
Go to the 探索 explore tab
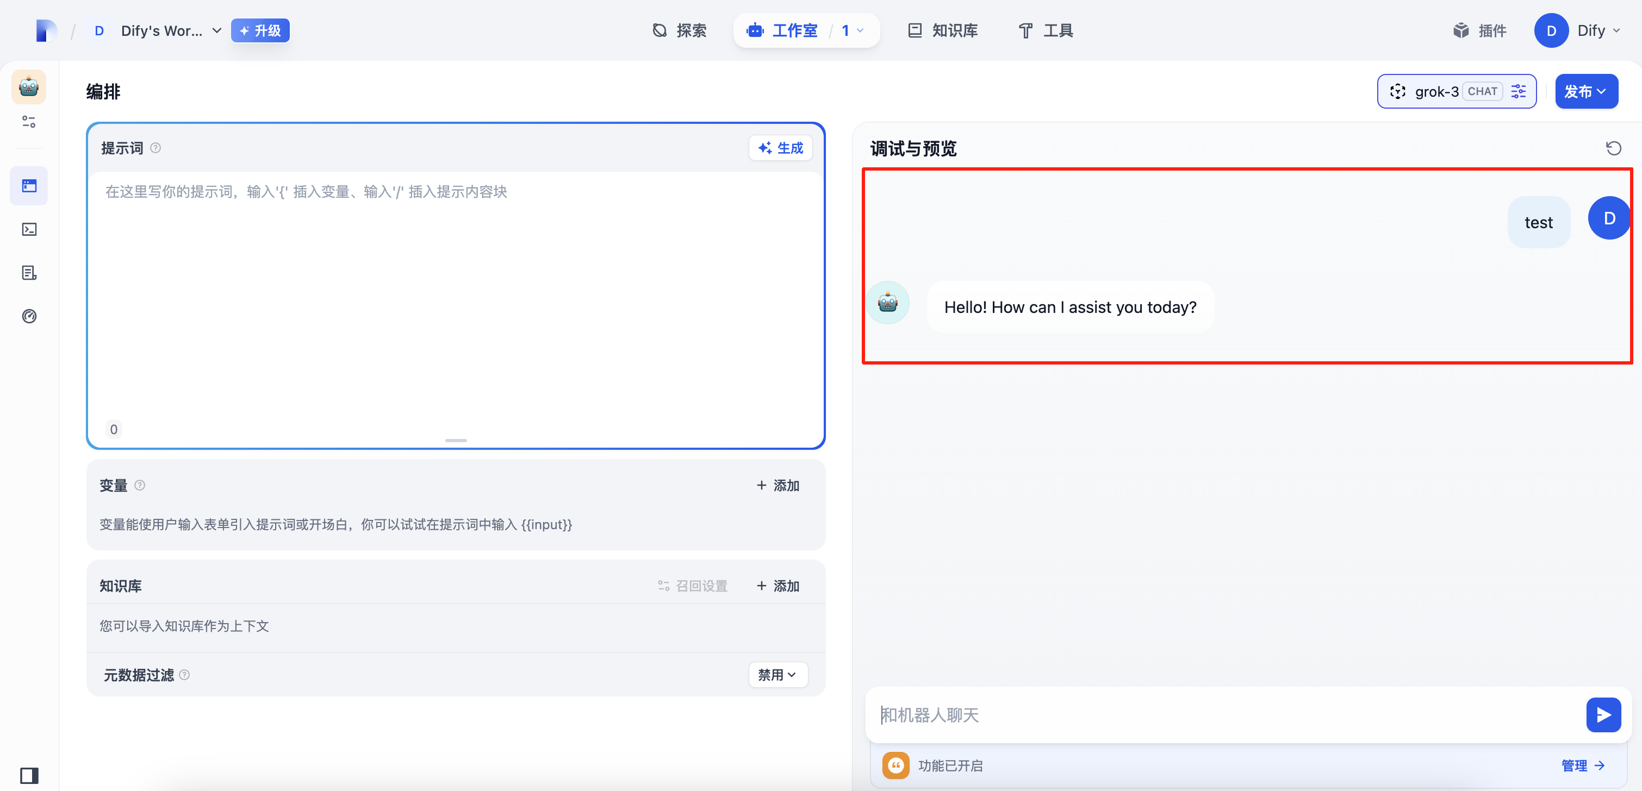click(x=680, y=30)
